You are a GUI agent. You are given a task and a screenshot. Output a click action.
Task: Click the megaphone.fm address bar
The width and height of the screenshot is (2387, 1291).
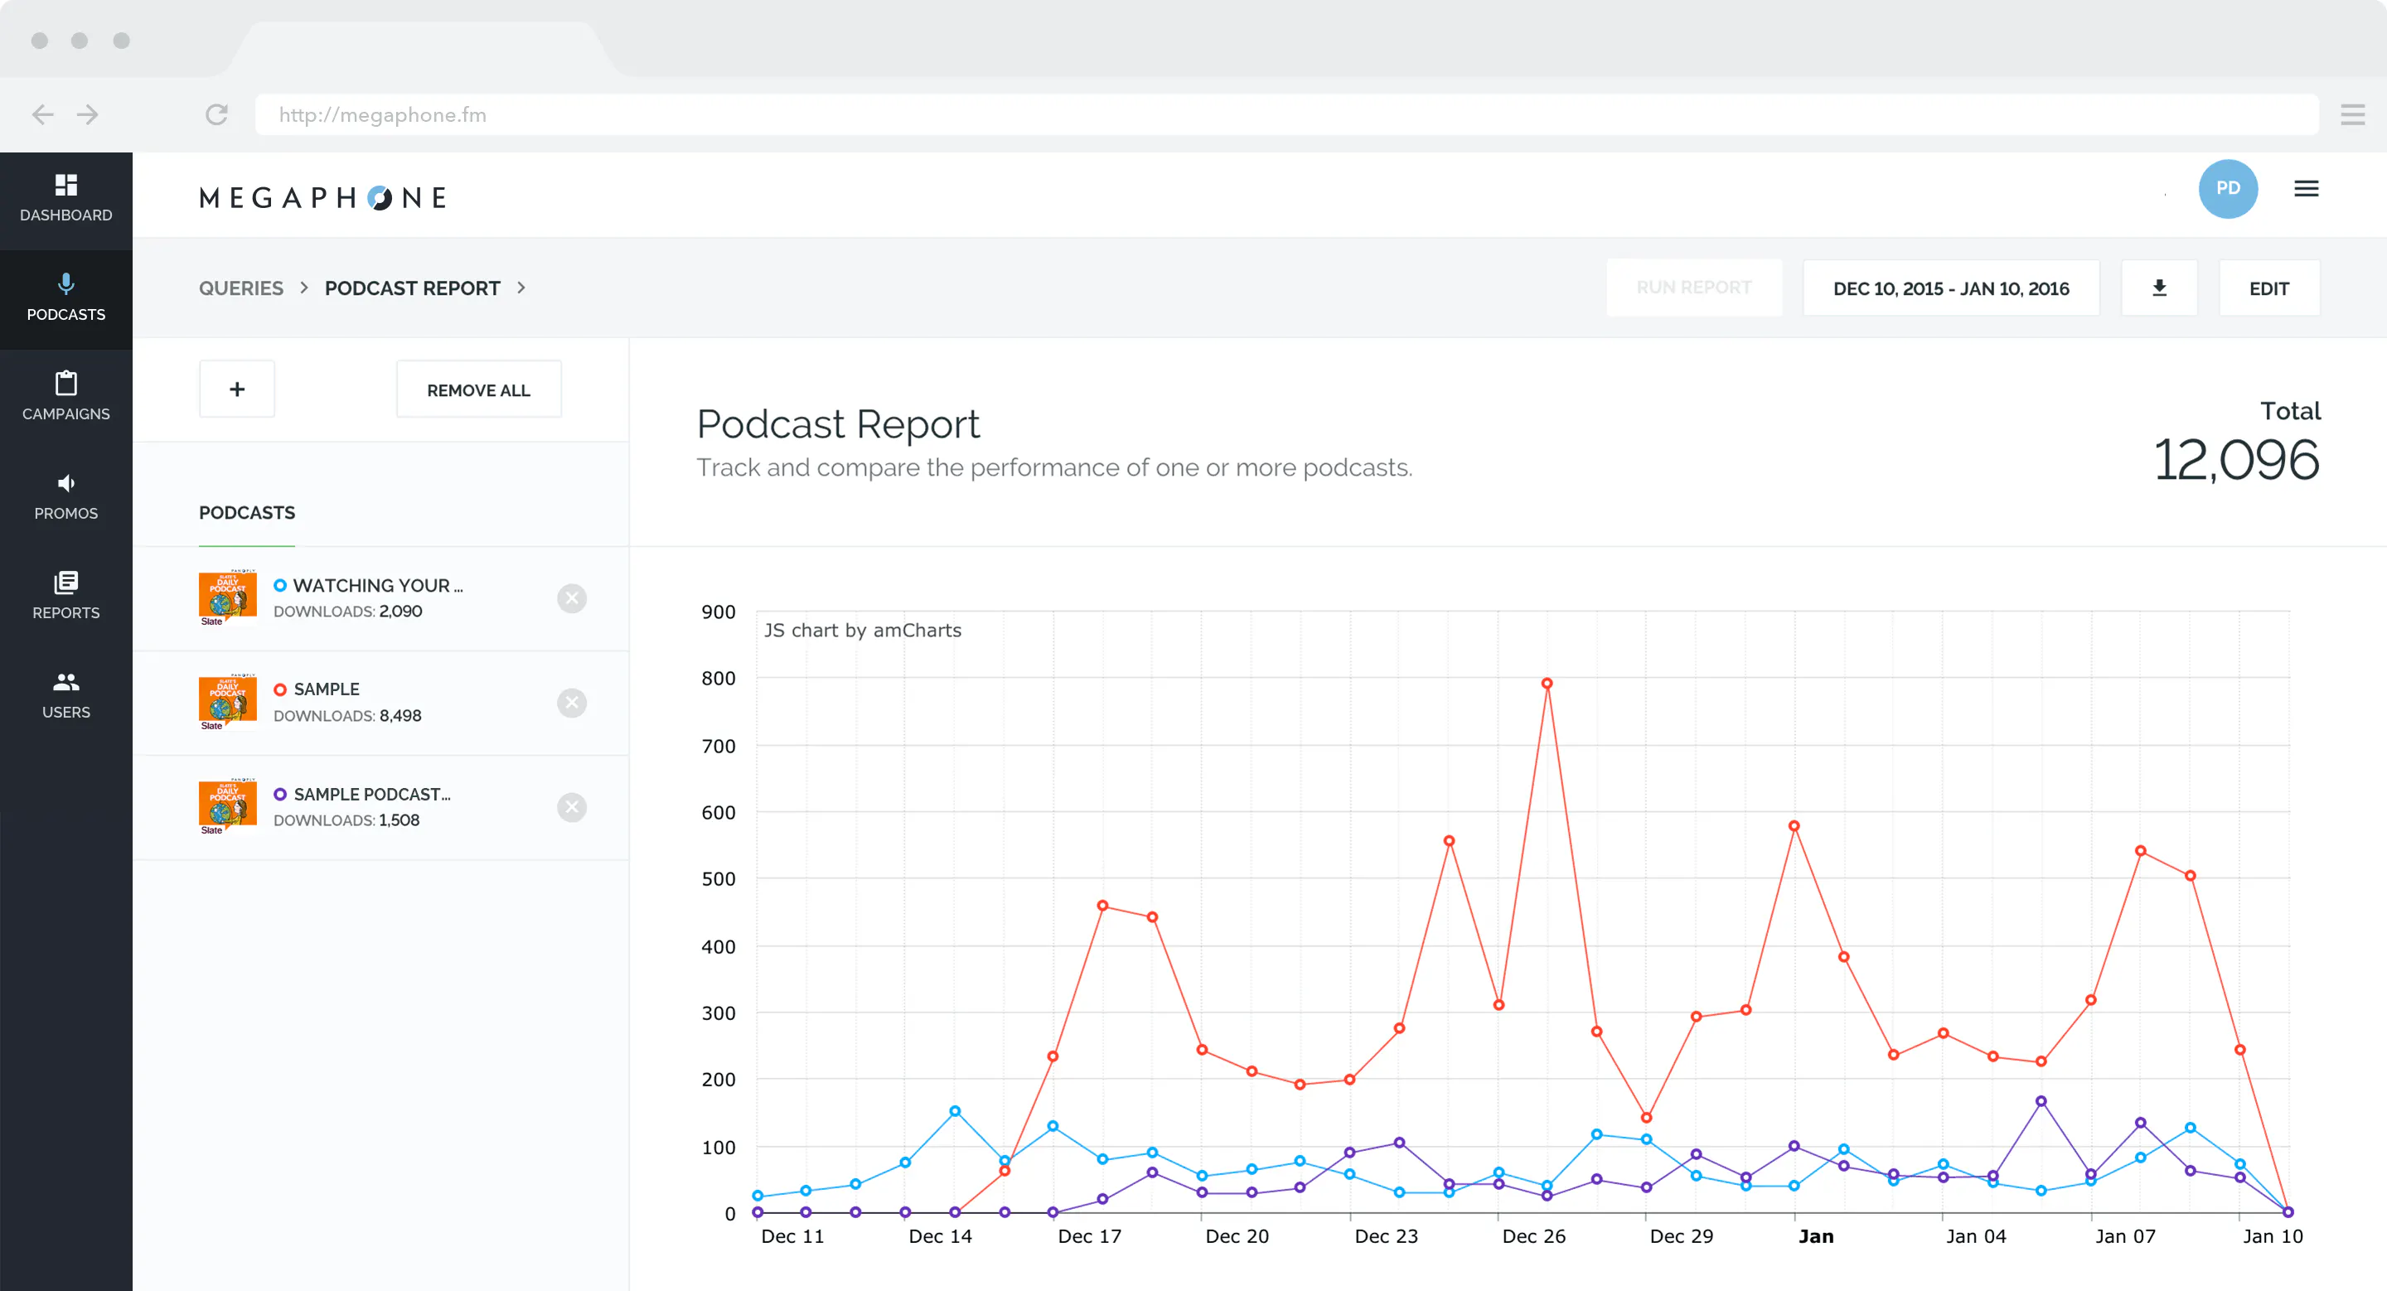tap(1286, 115)
